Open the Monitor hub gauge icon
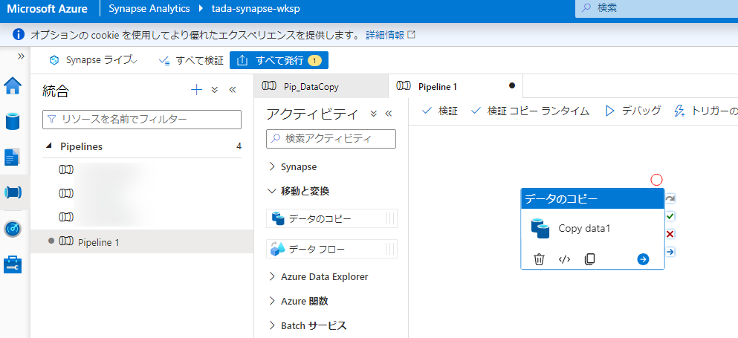Screen dimensions: 738x338 pos(12,229)
